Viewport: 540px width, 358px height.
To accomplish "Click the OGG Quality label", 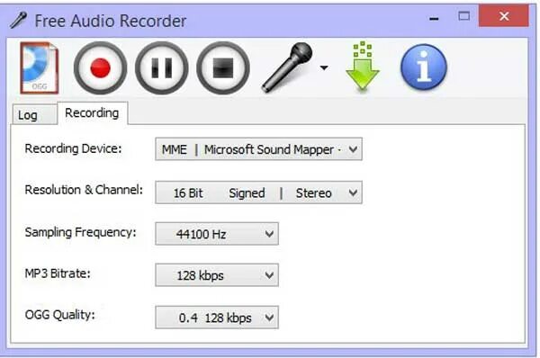I will (x=60, y=315).
